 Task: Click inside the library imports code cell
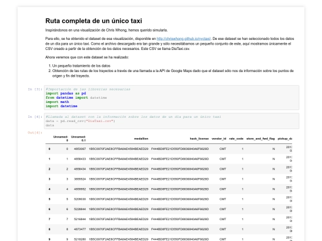click(172, 98)
